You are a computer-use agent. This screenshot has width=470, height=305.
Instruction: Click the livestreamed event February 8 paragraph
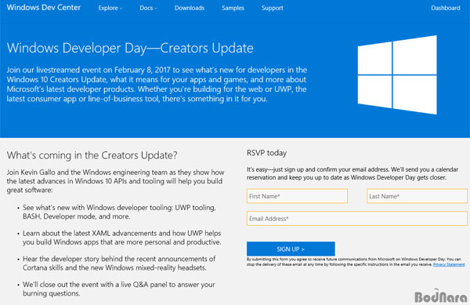point(157,84)
